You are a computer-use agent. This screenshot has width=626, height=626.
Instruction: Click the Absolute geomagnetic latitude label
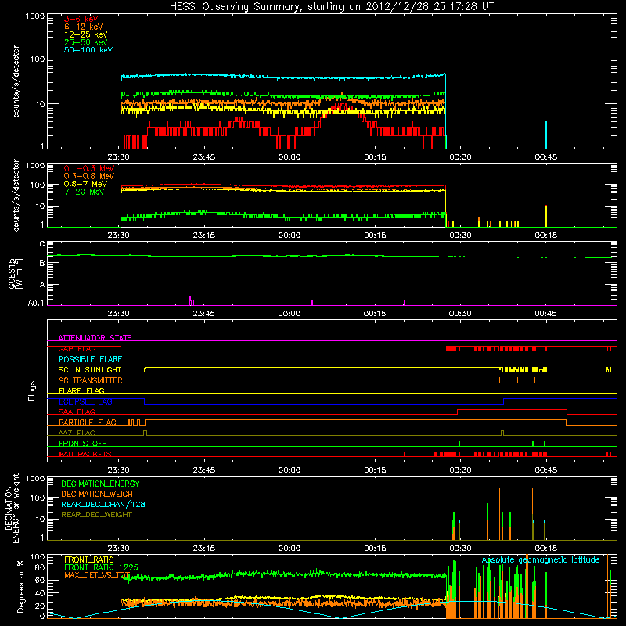click(x=541, y=560)
